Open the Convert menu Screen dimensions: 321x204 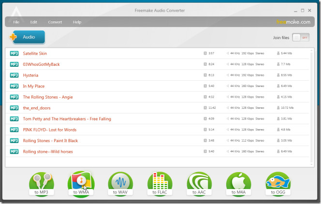click(55, 22)
